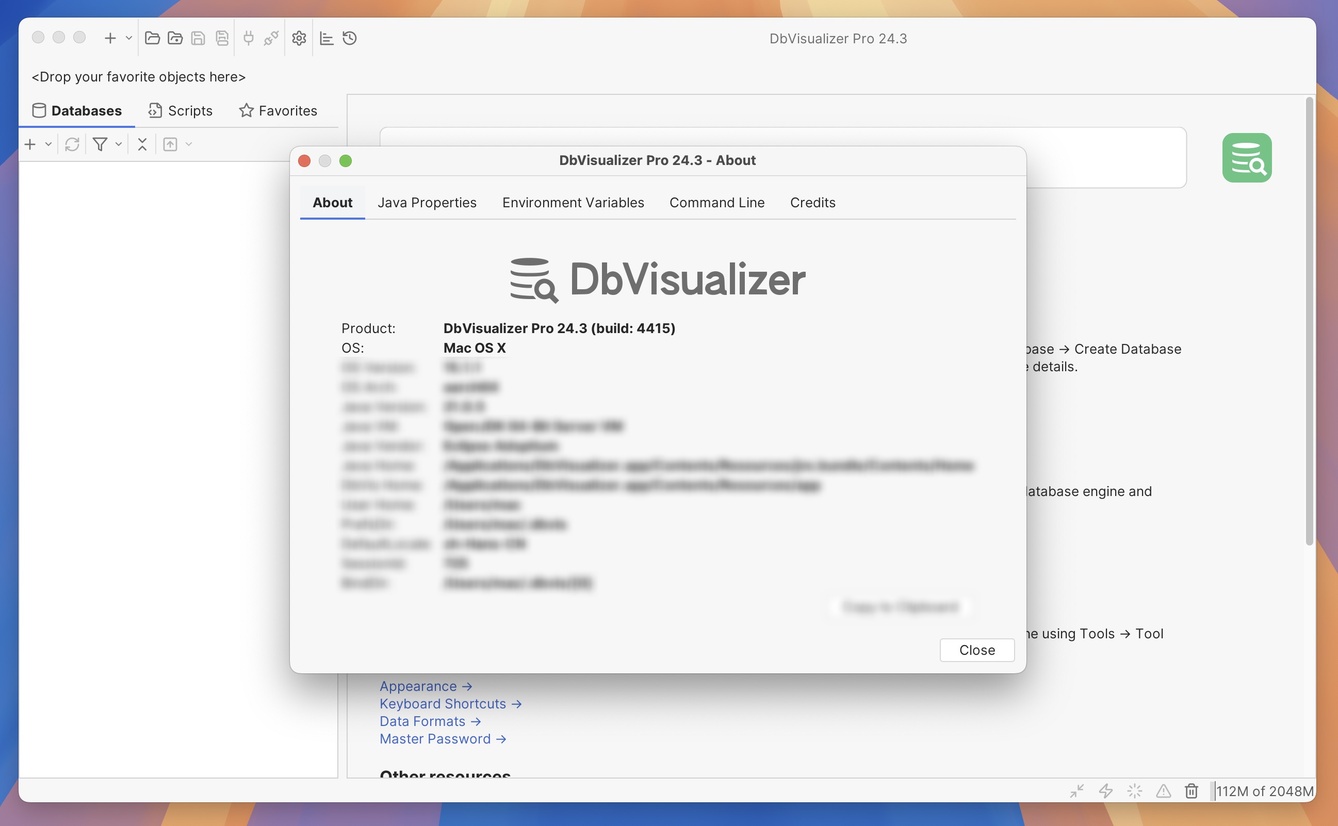Viewport: 1338px width, 826px height.
Task: Open the Data Formats link
Action: pos(430,721)
